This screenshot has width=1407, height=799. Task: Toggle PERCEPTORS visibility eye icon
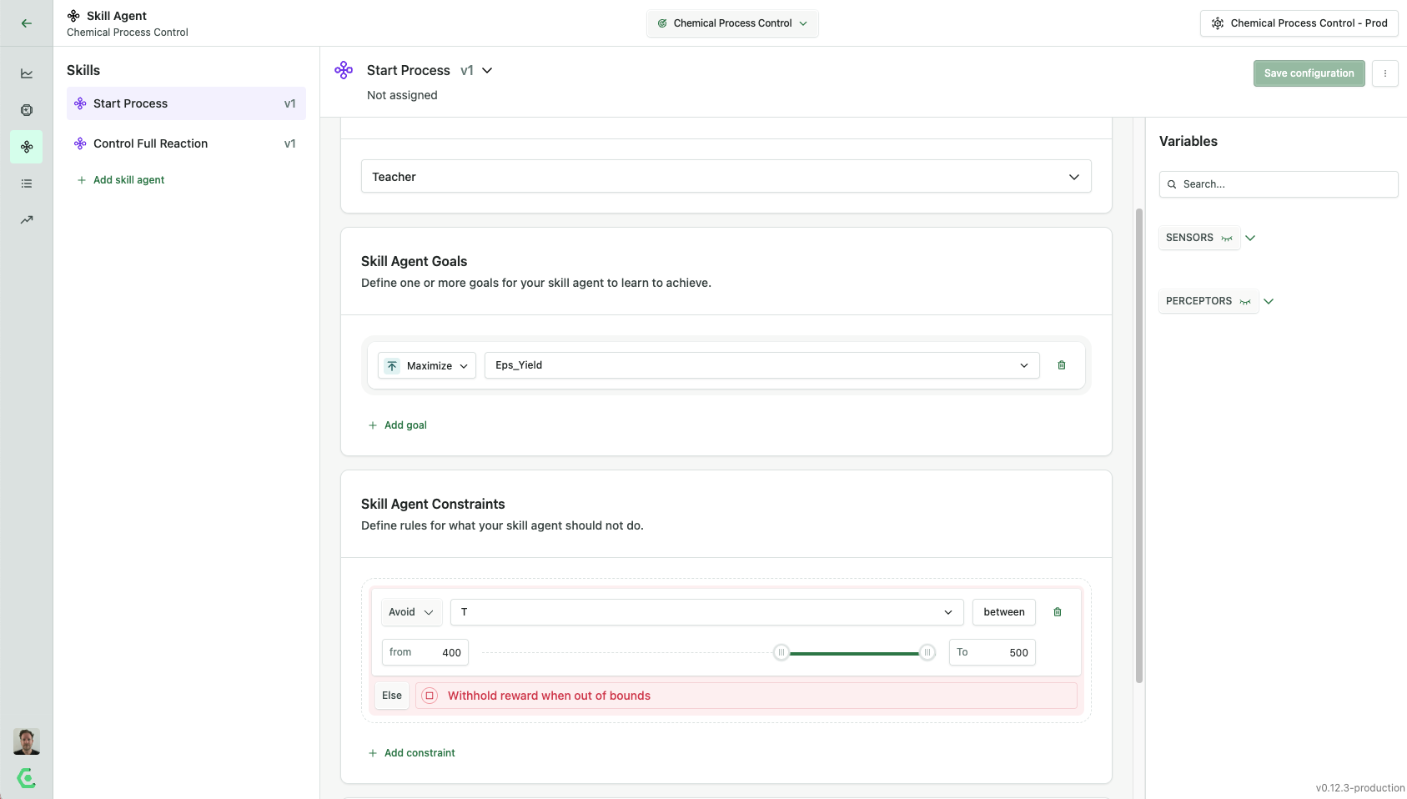1245,302
